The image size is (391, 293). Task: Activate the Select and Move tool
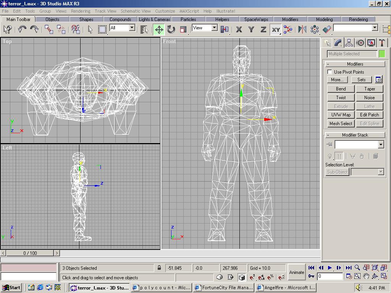pyautogui.click(x=159, y=29)
